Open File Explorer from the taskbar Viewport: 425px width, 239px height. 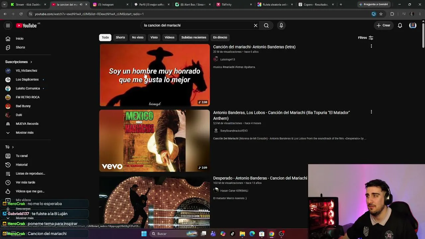[x=242, y=234]
